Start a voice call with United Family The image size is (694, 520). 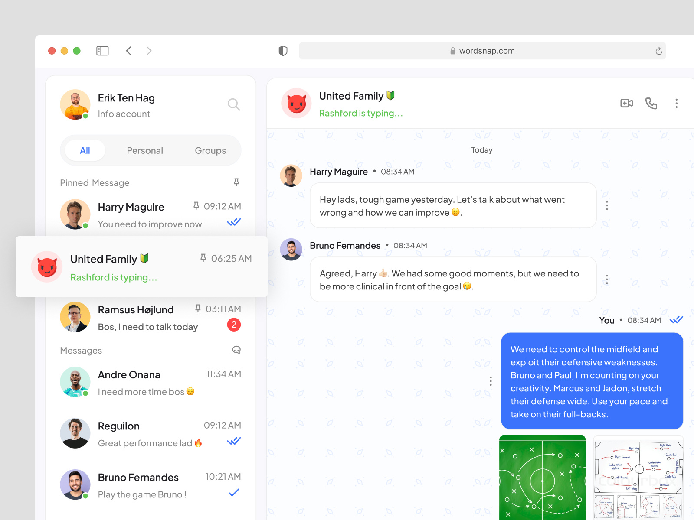coord(651,104)
